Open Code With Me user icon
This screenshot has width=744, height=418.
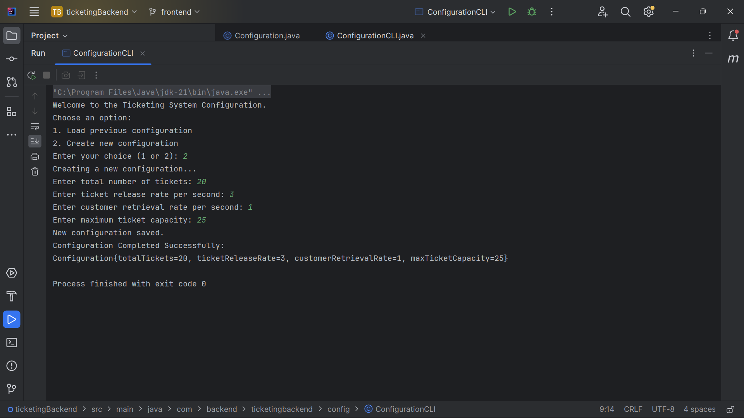tap(603, 12)
